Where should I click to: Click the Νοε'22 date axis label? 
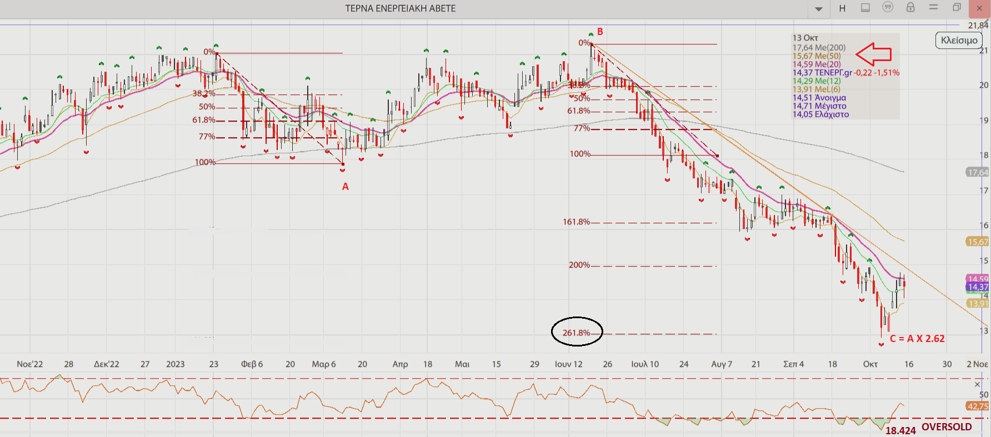(29, 364)
